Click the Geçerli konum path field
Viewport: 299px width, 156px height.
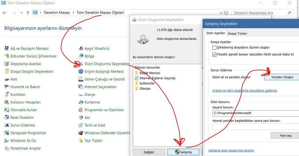tap(255, 113)
